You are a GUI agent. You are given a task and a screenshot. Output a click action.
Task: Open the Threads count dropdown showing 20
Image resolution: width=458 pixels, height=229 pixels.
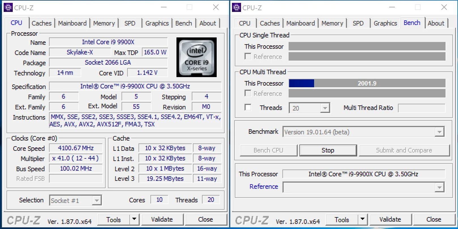[x=309, y=108]
